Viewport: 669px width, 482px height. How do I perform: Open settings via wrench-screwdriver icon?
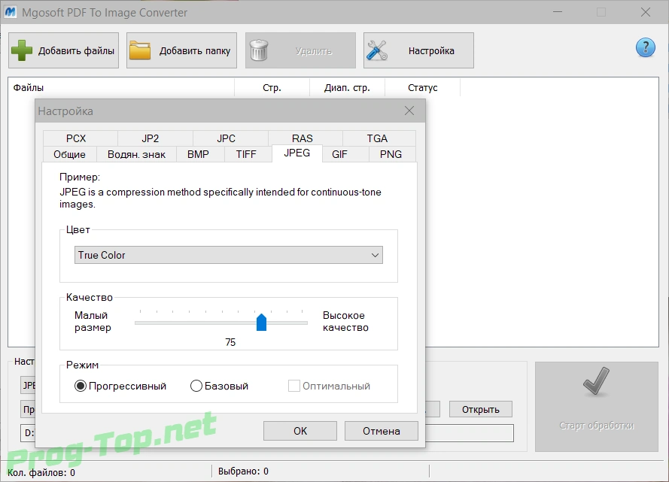tap(377, 50)
